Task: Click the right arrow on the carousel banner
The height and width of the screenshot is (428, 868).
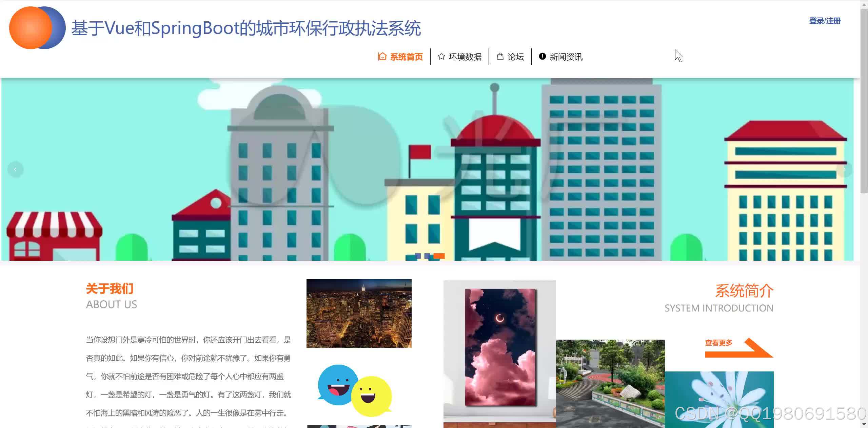Action: click(844, 169)
